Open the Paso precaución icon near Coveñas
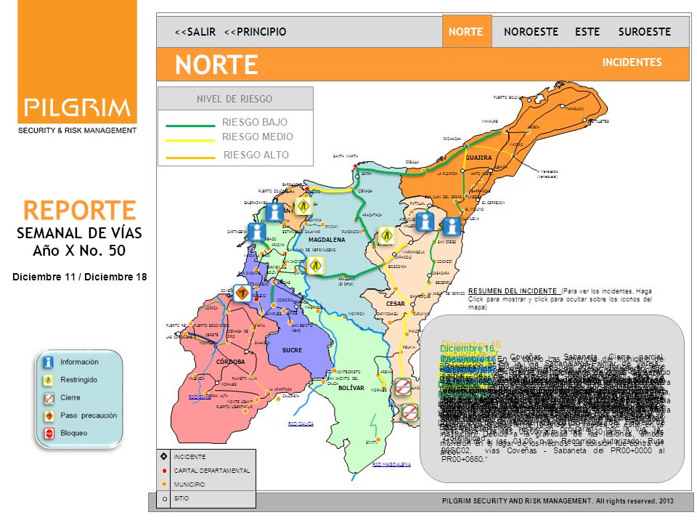This screenshot has width=697, height=523. pos(242,293)
